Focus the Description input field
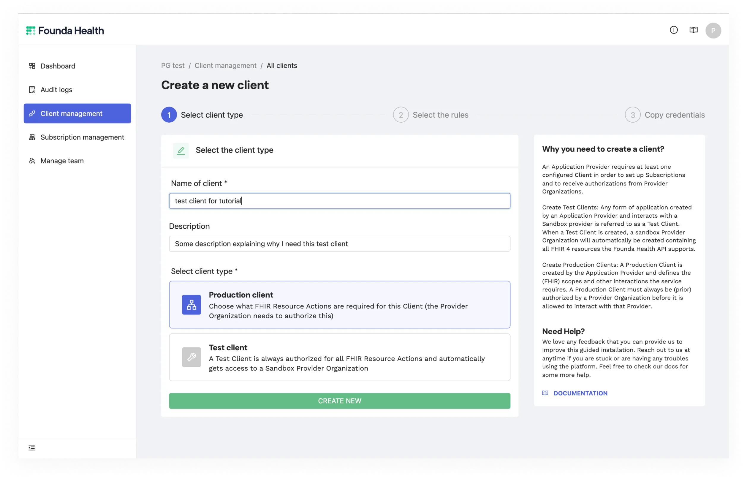 (x=339, y=244)
